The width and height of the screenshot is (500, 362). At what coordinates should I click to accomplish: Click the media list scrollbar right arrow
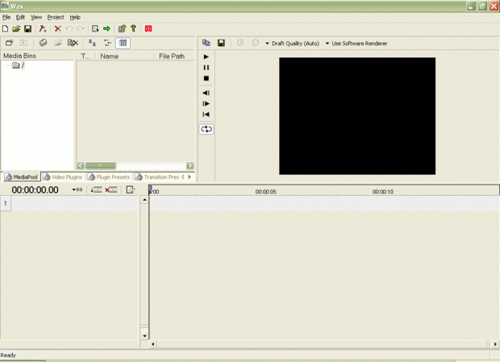click(190, 165)
